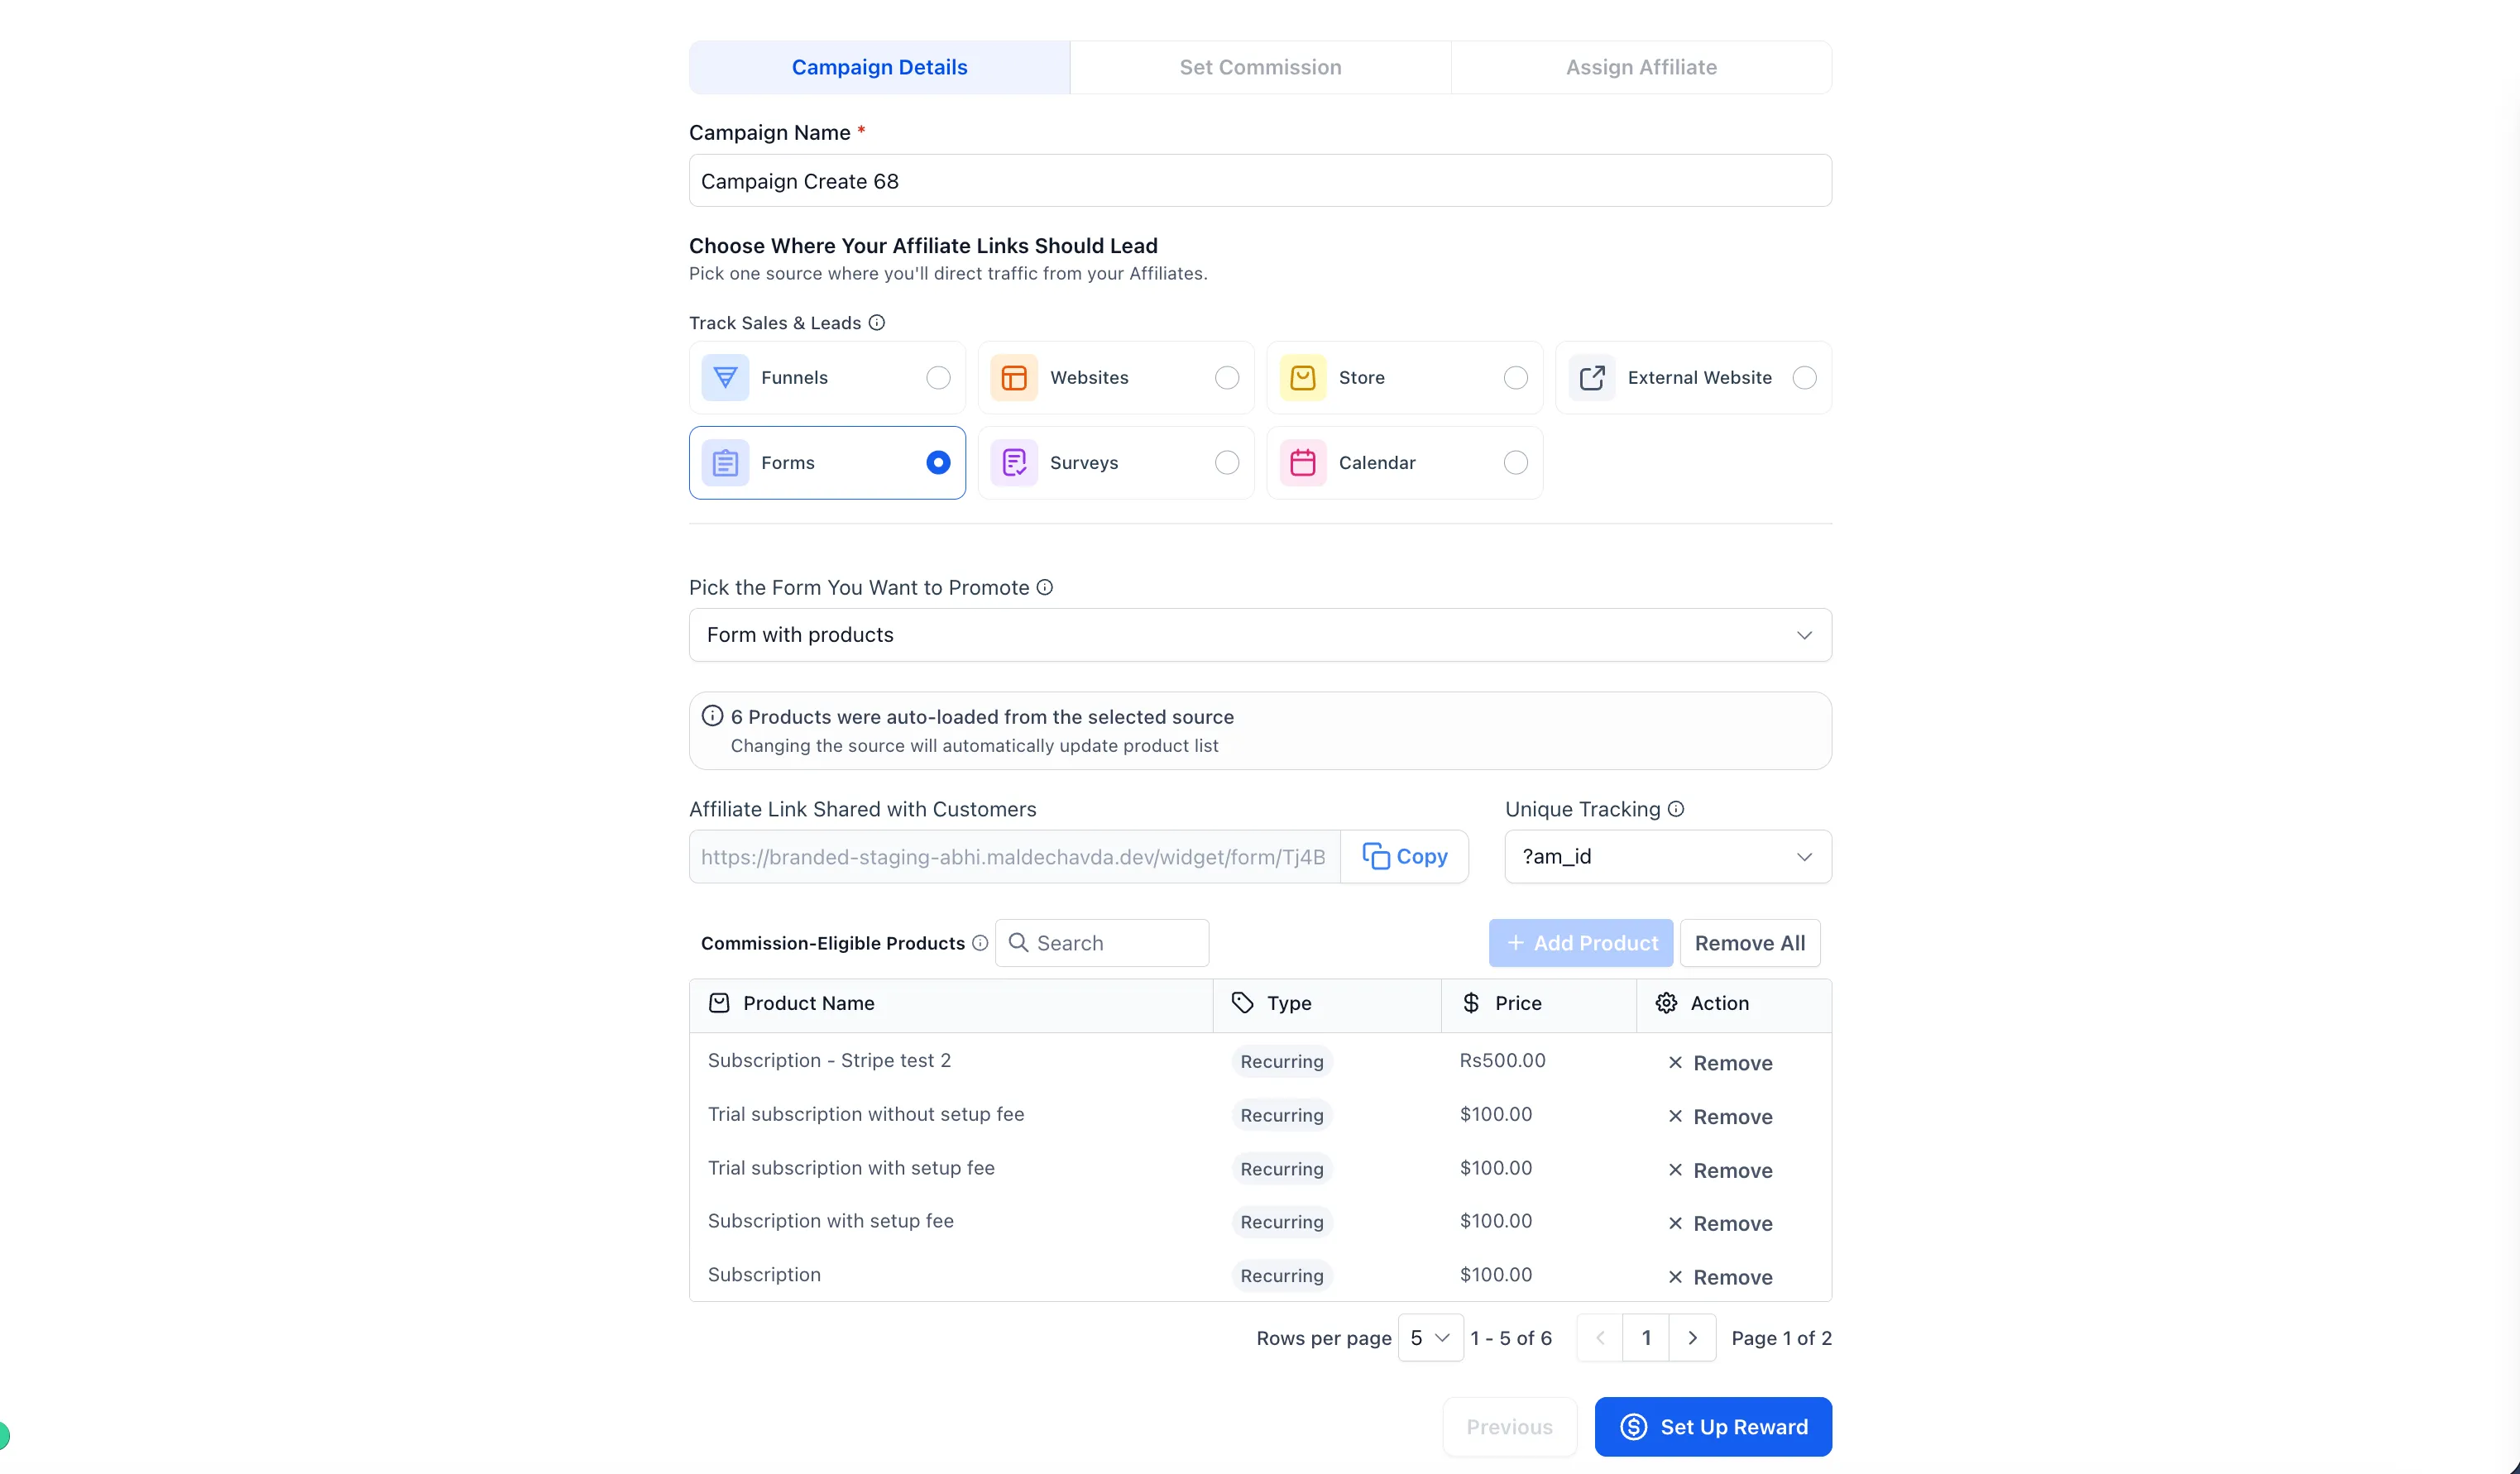The width and height of the screenshot is (2520, 1474).
Task: Click the Surveys icon
Action: click(x=1014, y=462)
